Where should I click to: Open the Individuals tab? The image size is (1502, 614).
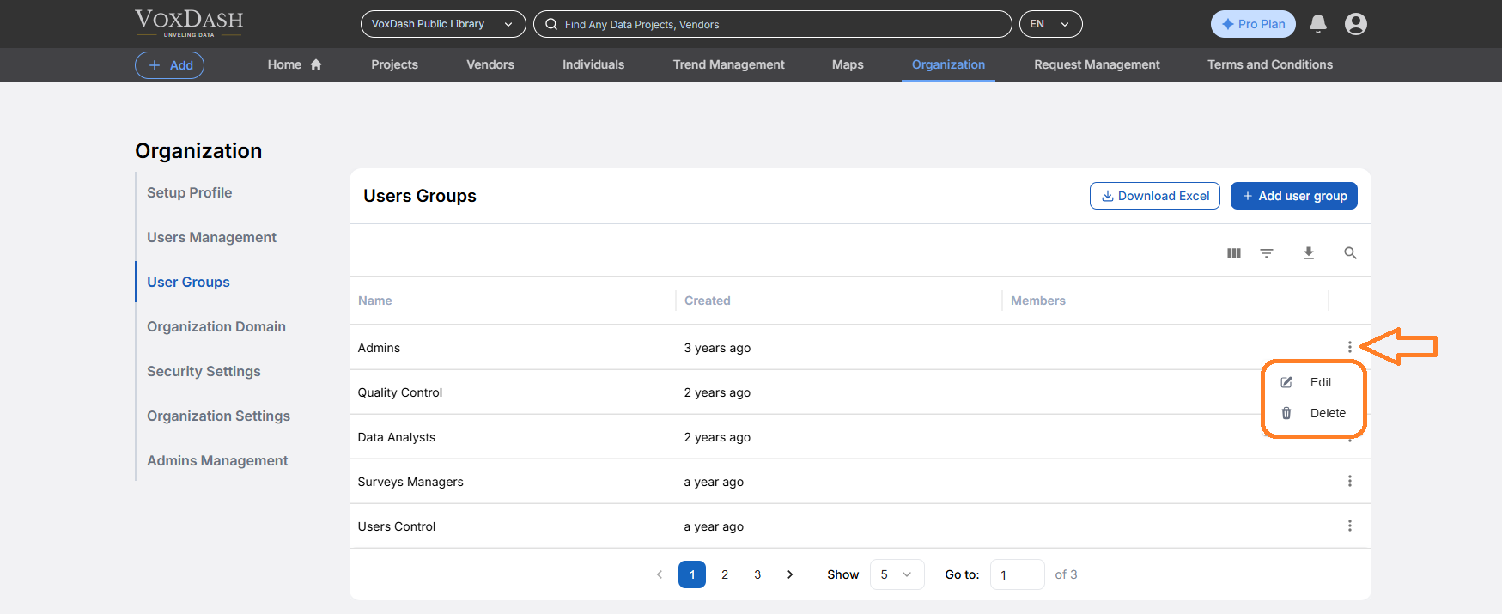pos(593,64)
